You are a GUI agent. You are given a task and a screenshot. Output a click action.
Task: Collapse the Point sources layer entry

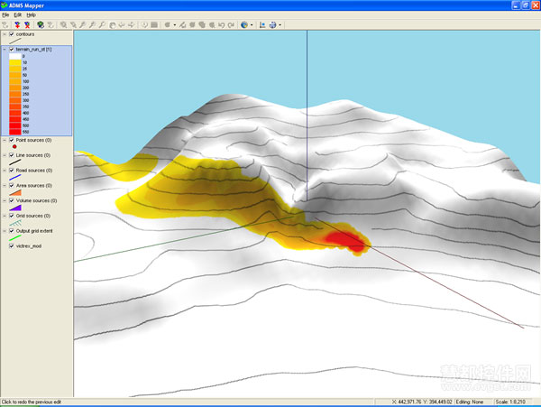coord(5,140)
